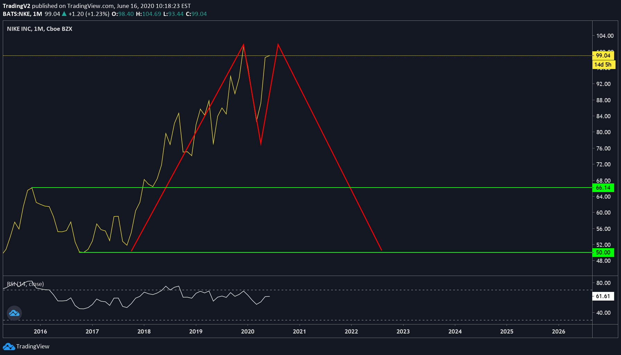This screenshot has width=621, height=355.
Task: Click the BATS:NKE, 1M symbol text
Action: point(23,14)
